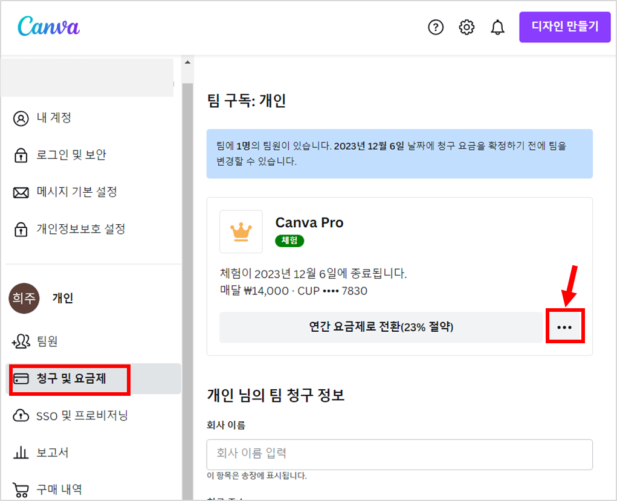Click the 팀원 add people icon

pos(21,341)
